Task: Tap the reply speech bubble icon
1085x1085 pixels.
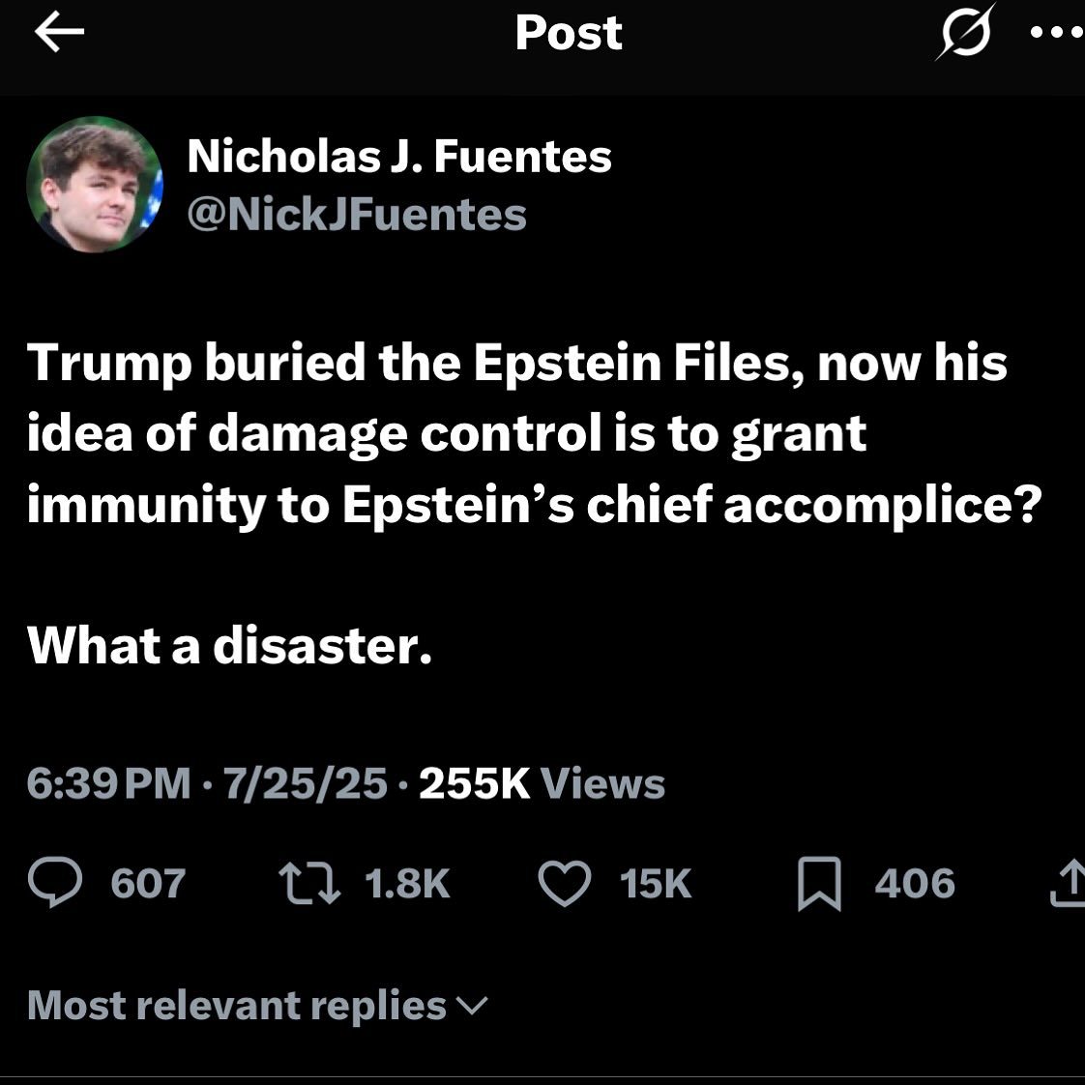Action: (x=55, y=882)
